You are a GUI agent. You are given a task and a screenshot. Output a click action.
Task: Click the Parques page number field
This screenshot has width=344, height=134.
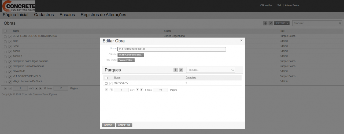[121, 90]
